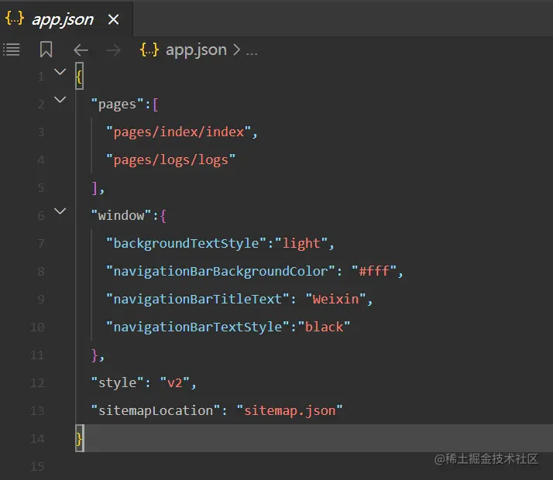Image resolution: width=553 pixels, height=480 pixels.
Task: Click line number 10 in gutter
Action: click(37, 327)
